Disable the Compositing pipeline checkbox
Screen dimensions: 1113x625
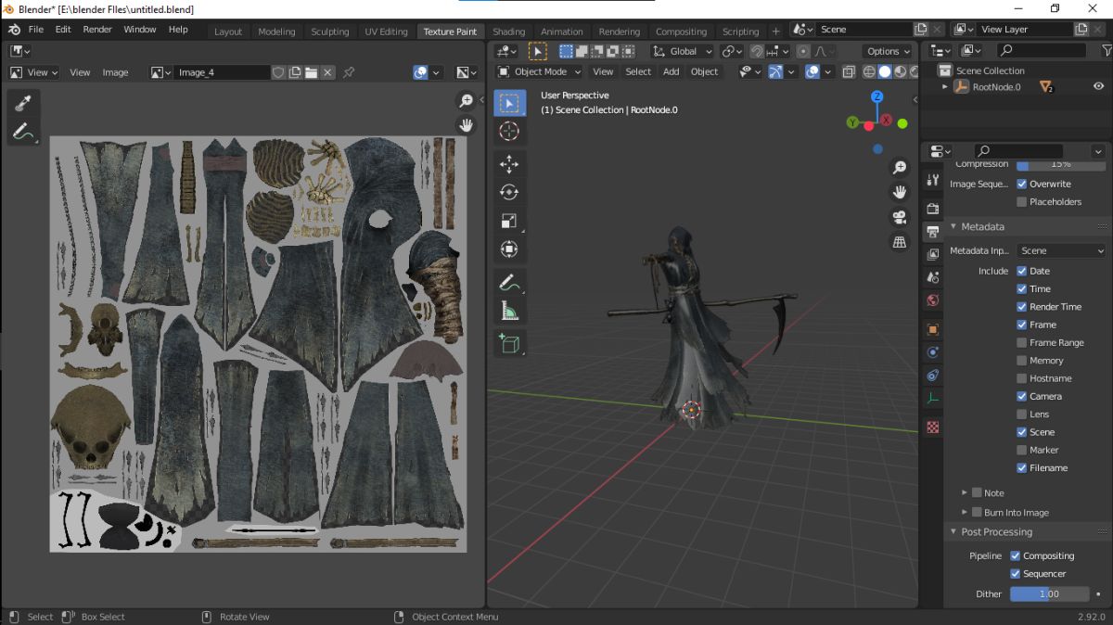(1016, 556)
